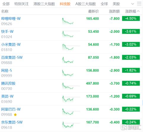143x132 pixels.
Task: Switch to the 港股三大指数 tab
Action: coord(44,4)
